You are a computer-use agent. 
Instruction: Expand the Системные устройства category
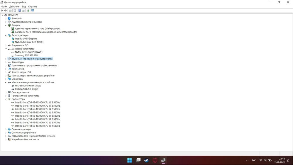[x=6, y=133]
